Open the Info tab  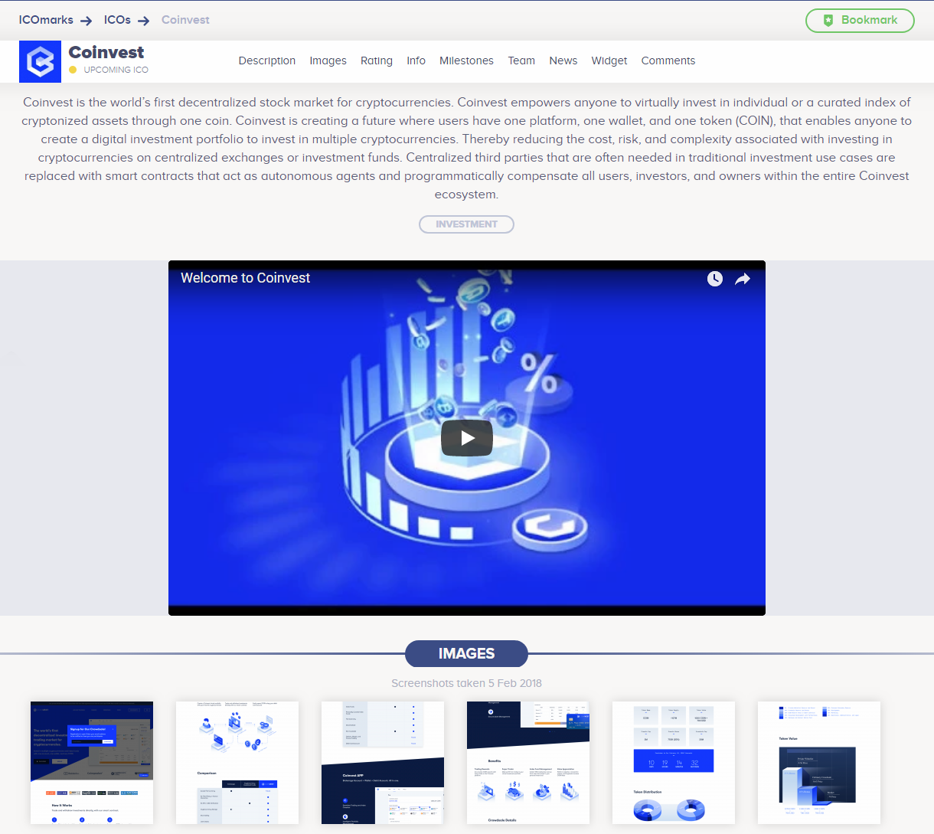[416, 61]
